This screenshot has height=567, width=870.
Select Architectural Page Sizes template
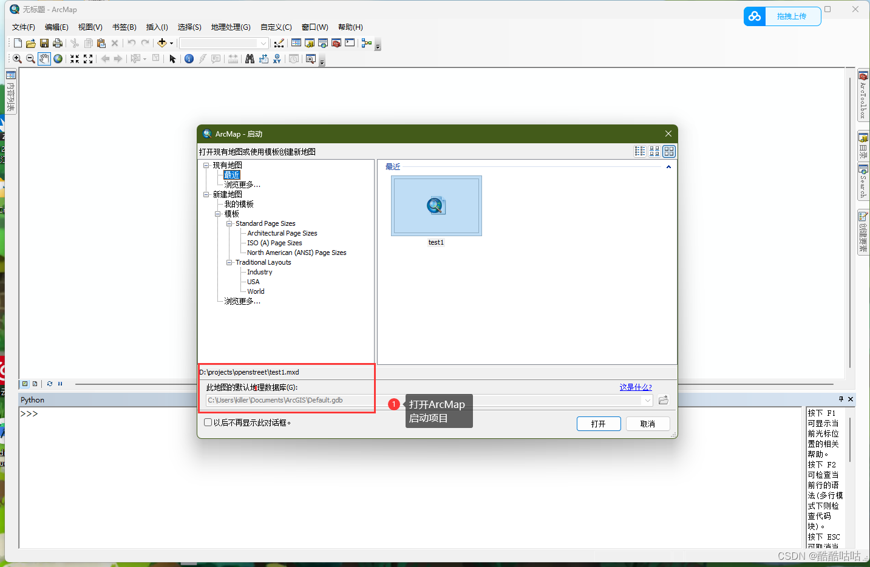pyautogui.click(x=282, y=233)
